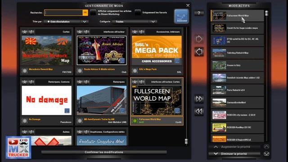The image size is (288, 162).
Task: Favorite the Macedonia Rework Map with its star
Action: (x=25, y=32)
